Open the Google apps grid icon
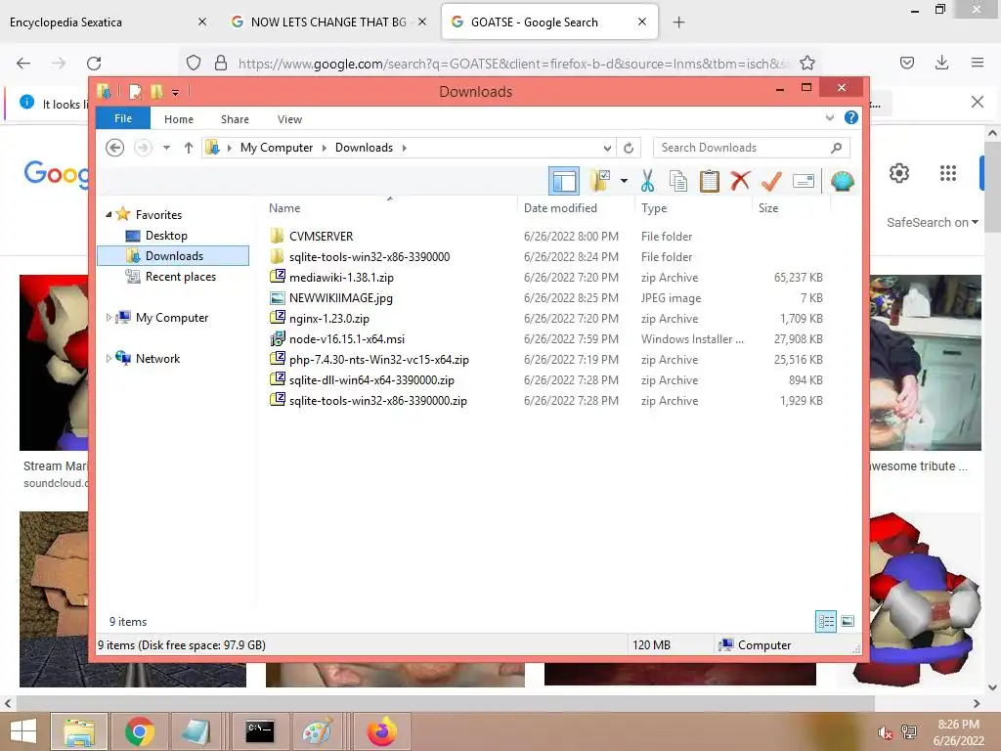This screenshot has height=751, width=1001. click(948, 173)
